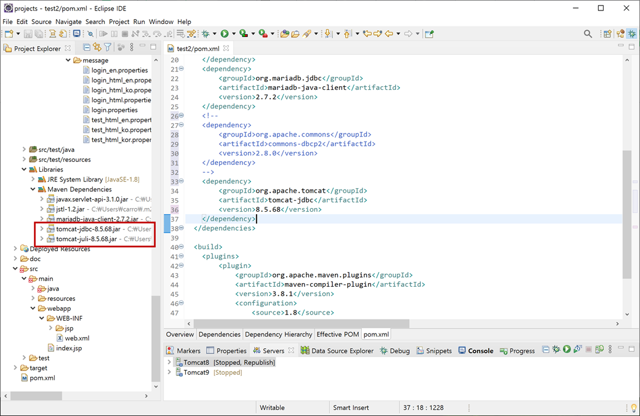Open the Navigate menu

(x=68, y=22)
